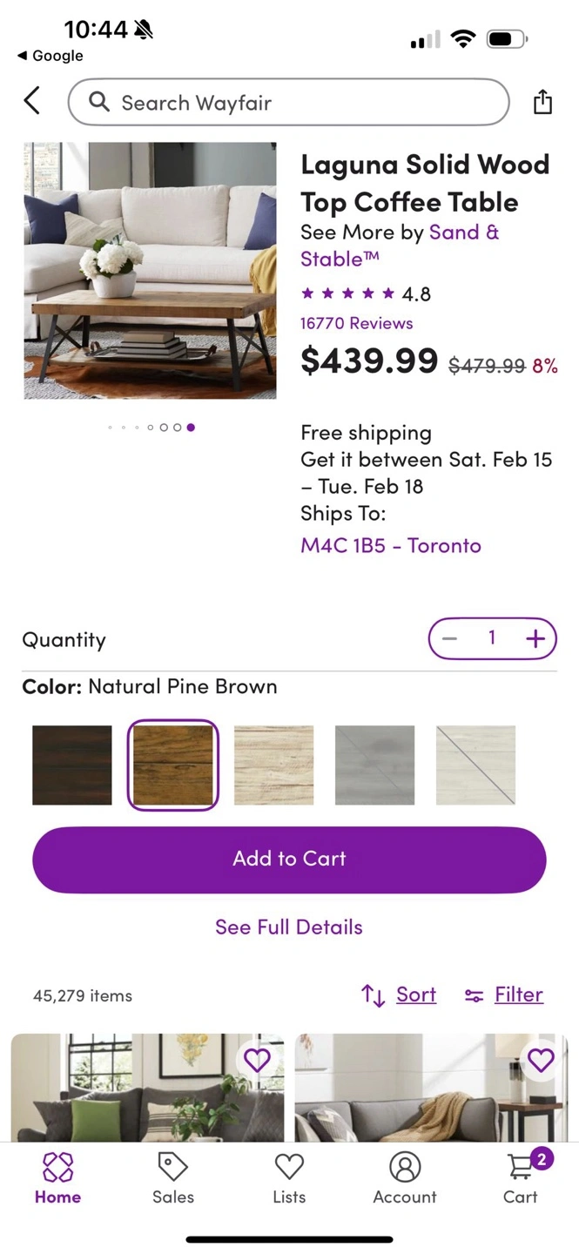Return to Google app via back link
The height and width of the screenshot is (1254, 579).
(x=50, y=56)
